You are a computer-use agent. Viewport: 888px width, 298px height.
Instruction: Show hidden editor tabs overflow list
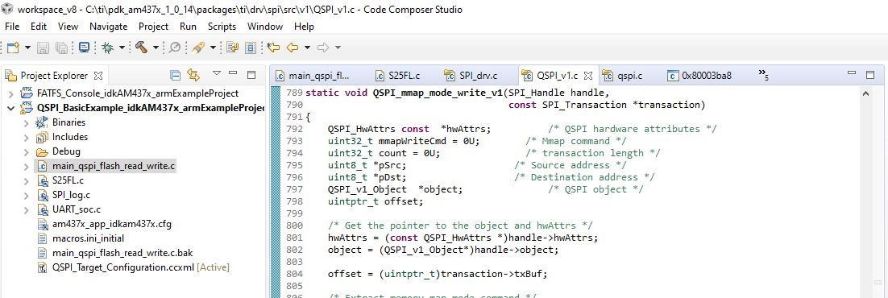click(763, 74)
